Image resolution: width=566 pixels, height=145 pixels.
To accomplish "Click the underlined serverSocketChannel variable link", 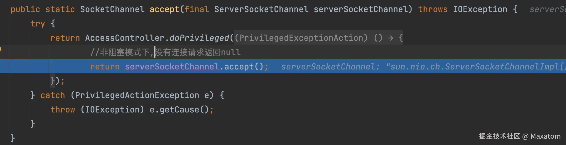I will click(172, 67).
